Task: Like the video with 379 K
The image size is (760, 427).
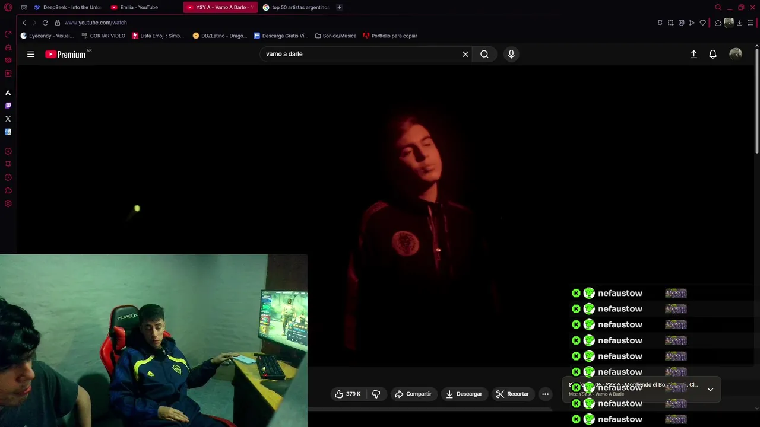Action: point(348,394)
